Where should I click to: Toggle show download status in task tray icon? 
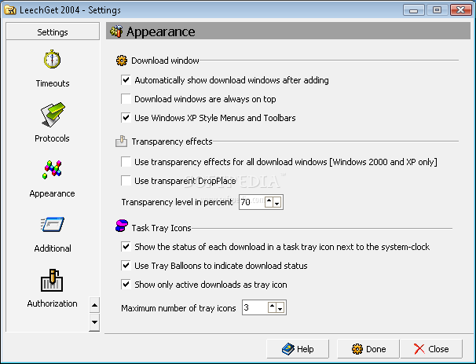(126, 247)
